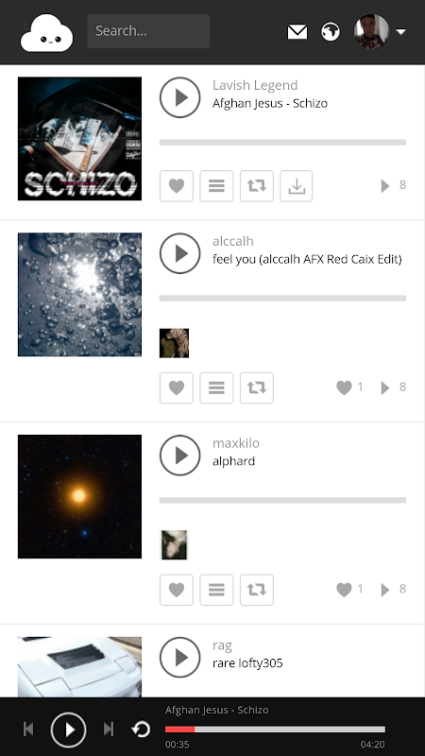
Task: Open the Lavish Legend artist page
Action: tap(255, 85)
